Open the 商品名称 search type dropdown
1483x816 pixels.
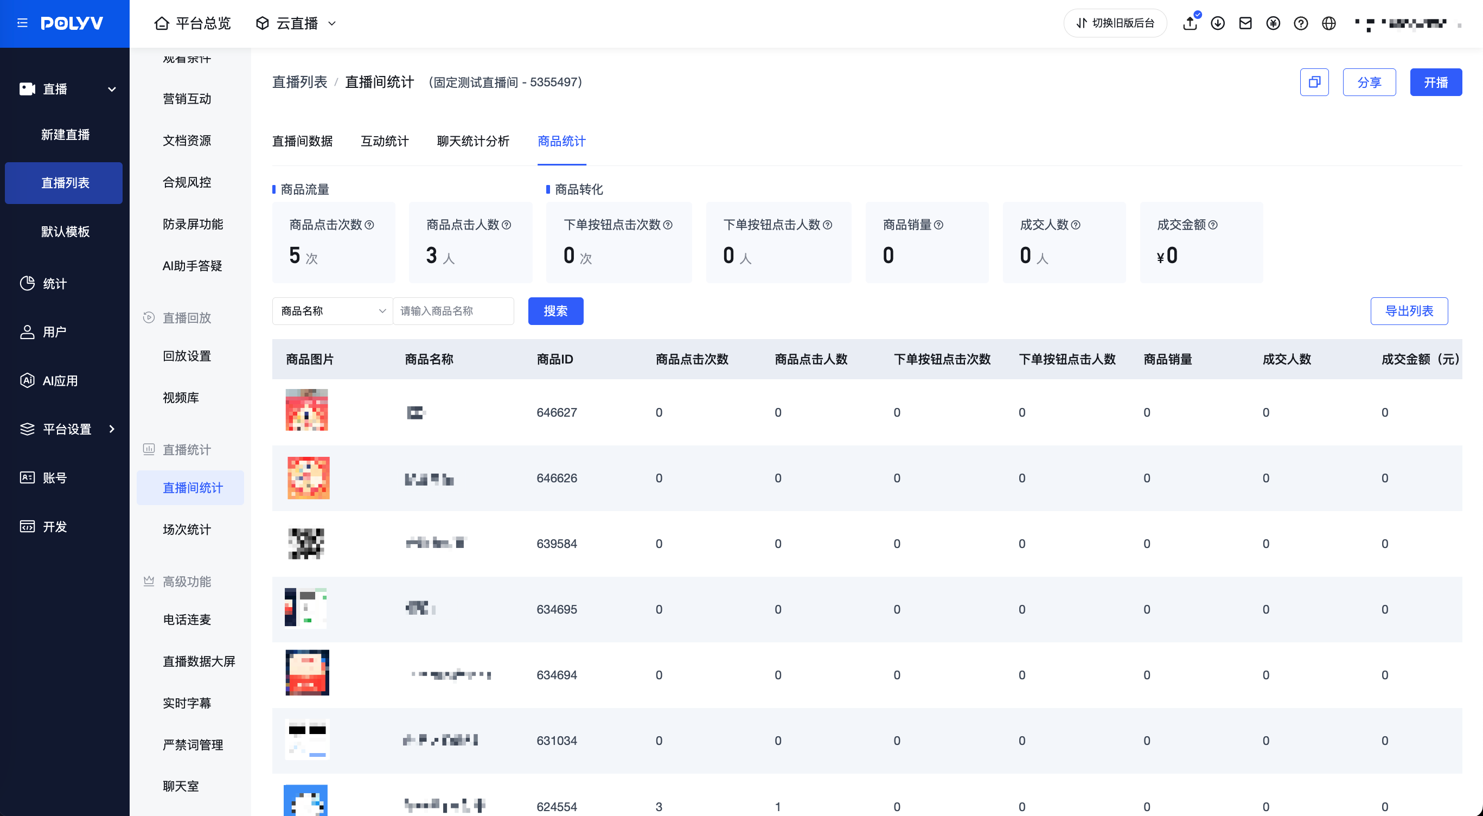click(x=332, y=311)
